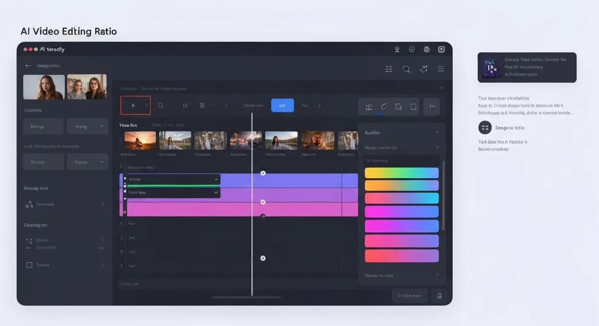Click the two women portrait thumbnail
Image resolution: width=599 pixels, height=326 pixels.
click(87, 87)
